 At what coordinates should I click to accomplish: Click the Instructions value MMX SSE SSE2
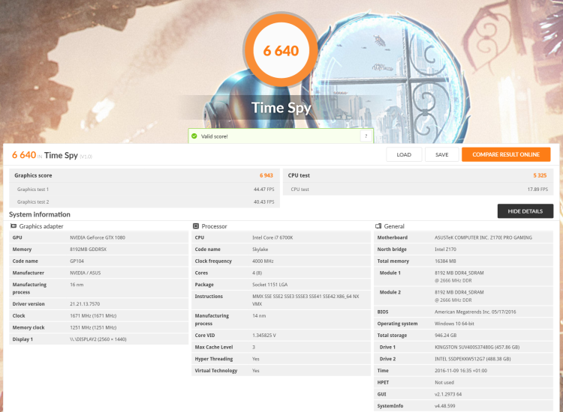point(306,300)
